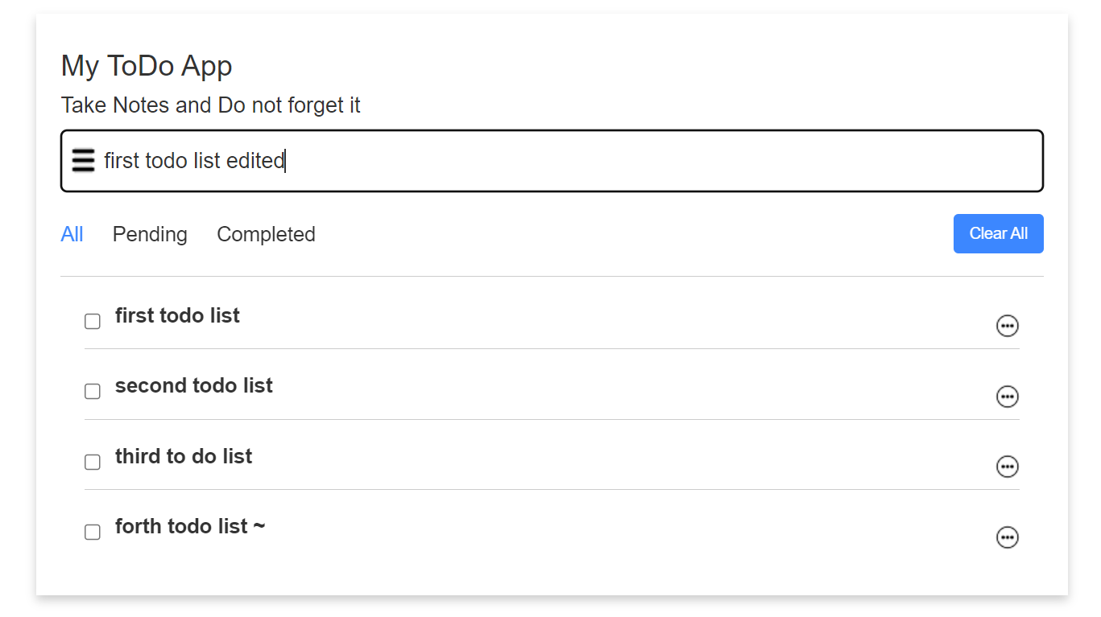Screen dimensions: 1101x617
Task: Switch to the Completed filter tab
Action: (x=266, y=234)
